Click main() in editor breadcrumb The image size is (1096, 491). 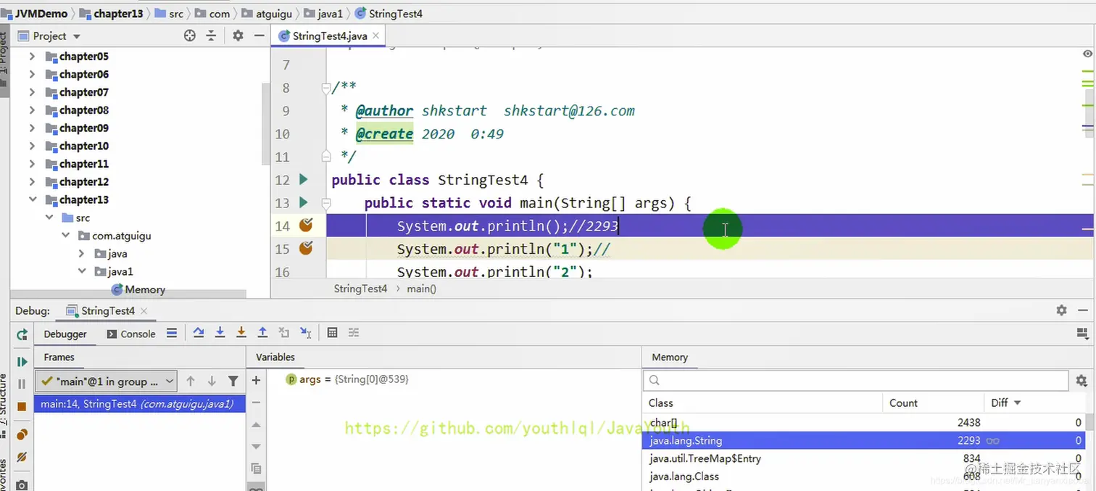(422, 289)
